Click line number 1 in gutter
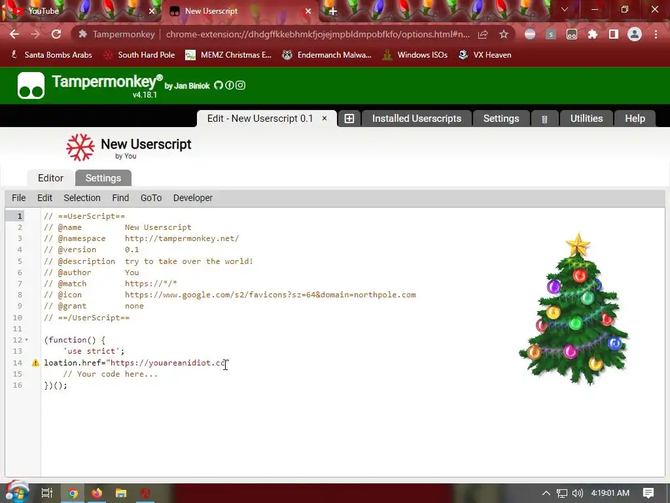The height and width of the screenshot is (503, 670). [x=19, y=216]
